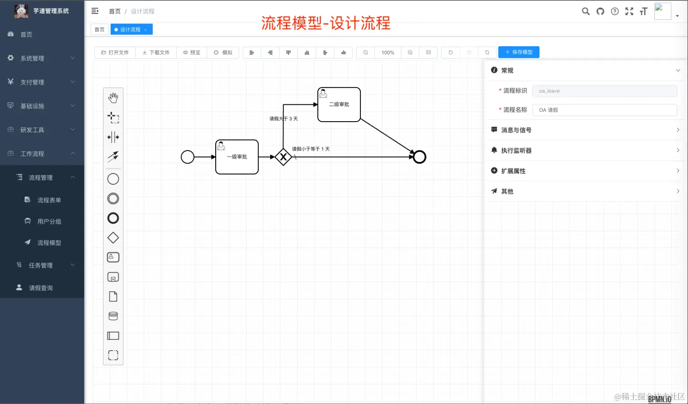Zoom out the canvas with minus magnifier
This screenshot has width=688, height=404.
coord(366,52)
